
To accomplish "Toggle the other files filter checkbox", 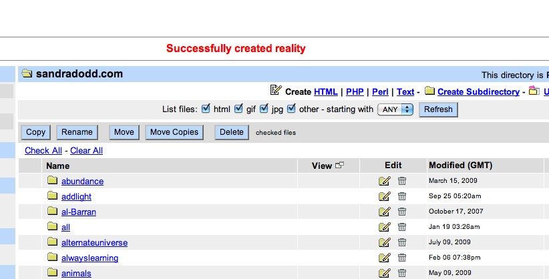I will tap(291, 108).
